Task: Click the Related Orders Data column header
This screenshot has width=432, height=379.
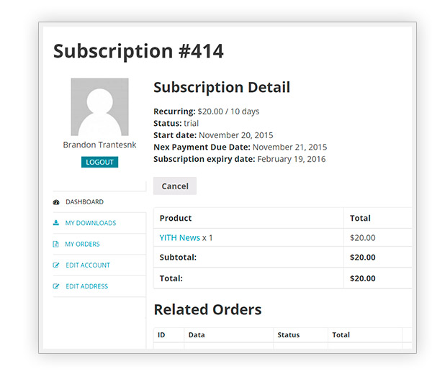Action: (x=197, y=335)
